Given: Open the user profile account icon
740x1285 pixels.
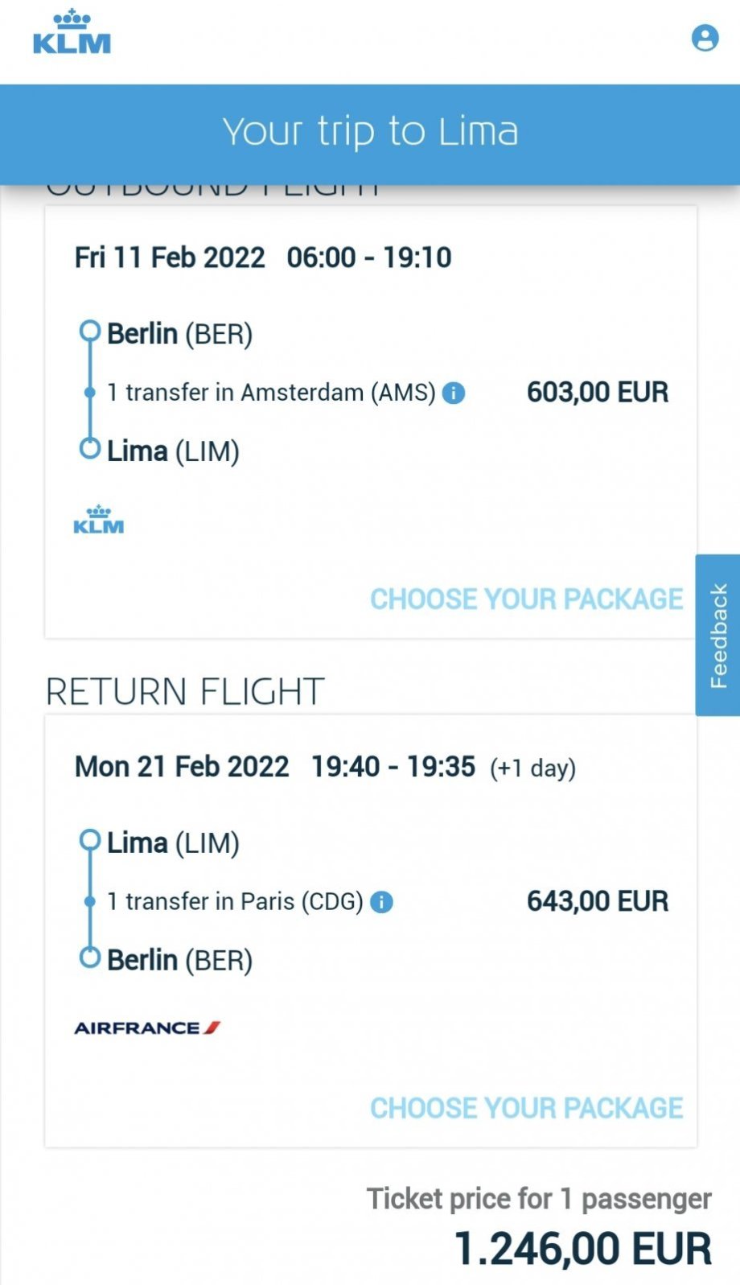Looking at the screenshot, I should (x=705, y=38).
